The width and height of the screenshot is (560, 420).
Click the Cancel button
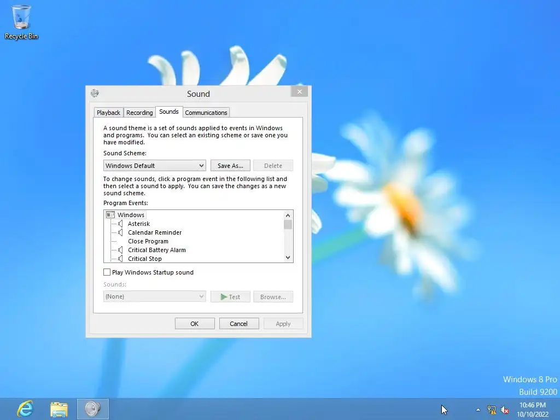point(239,324)
